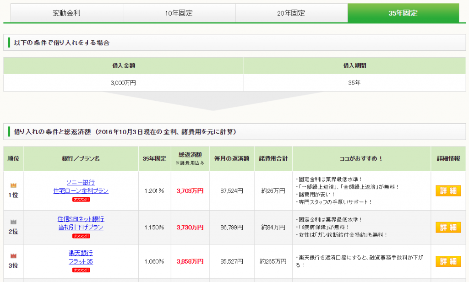The width and height of the screenshot is (469, 282).
Task: Open 住信SBIネット銀行 当初引下げプラン link
Action: (x=81, y=223)
